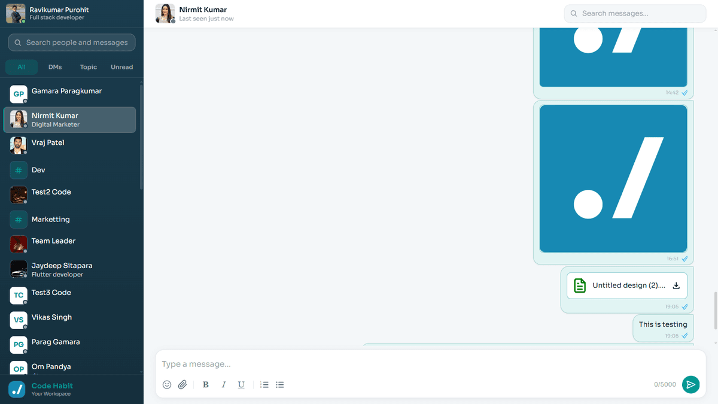Send the message with paper plane button

[690, 384]
